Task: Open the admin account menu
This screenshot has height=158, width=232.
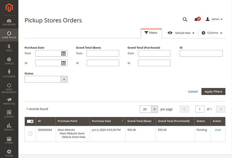Action: (x=214, y=19)
